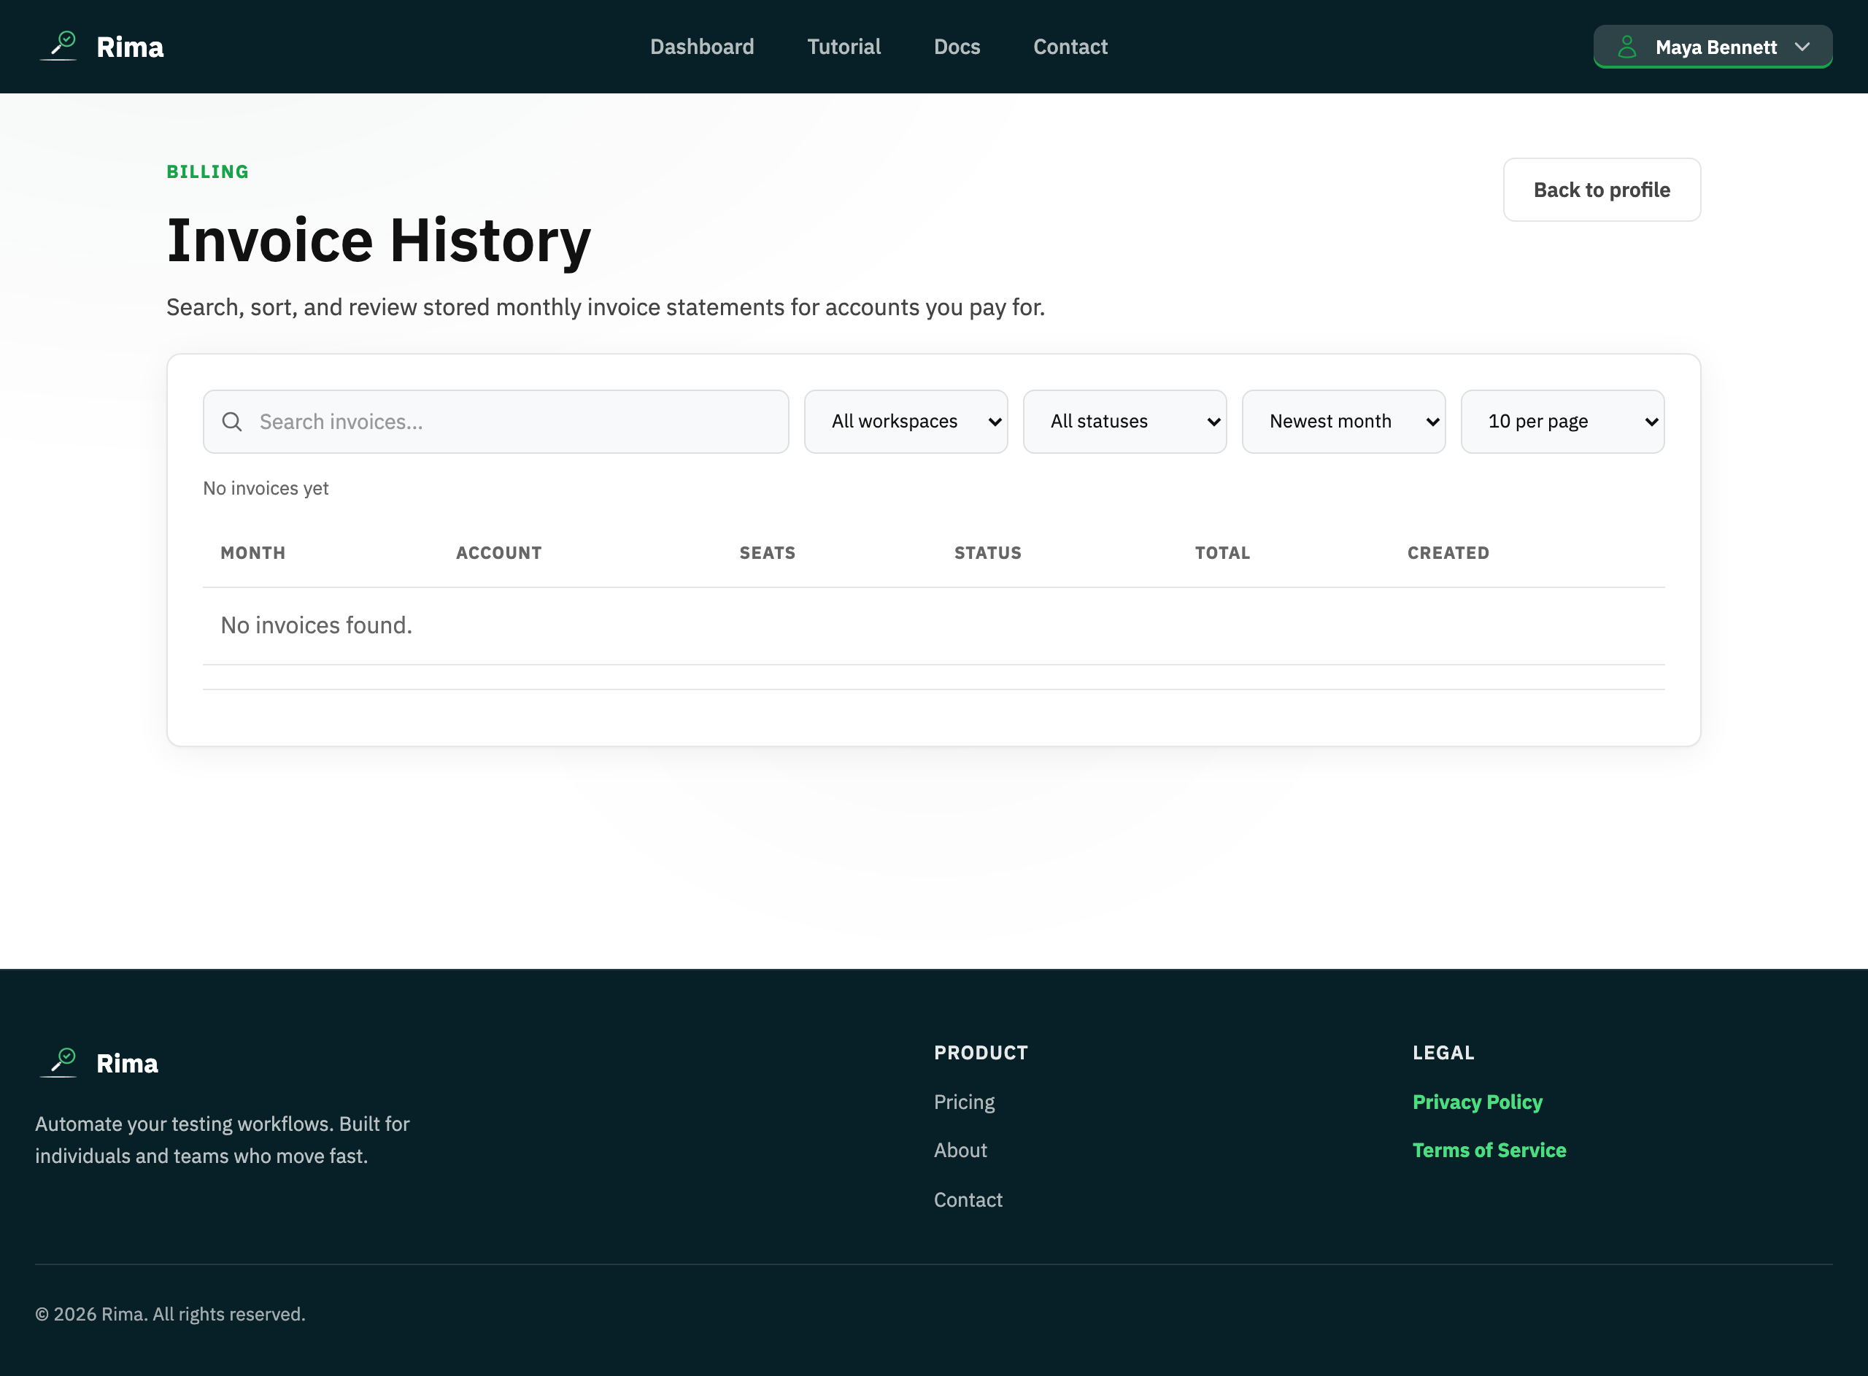
Task: Click the Rima logo icon in header
Action: [59, 46]
